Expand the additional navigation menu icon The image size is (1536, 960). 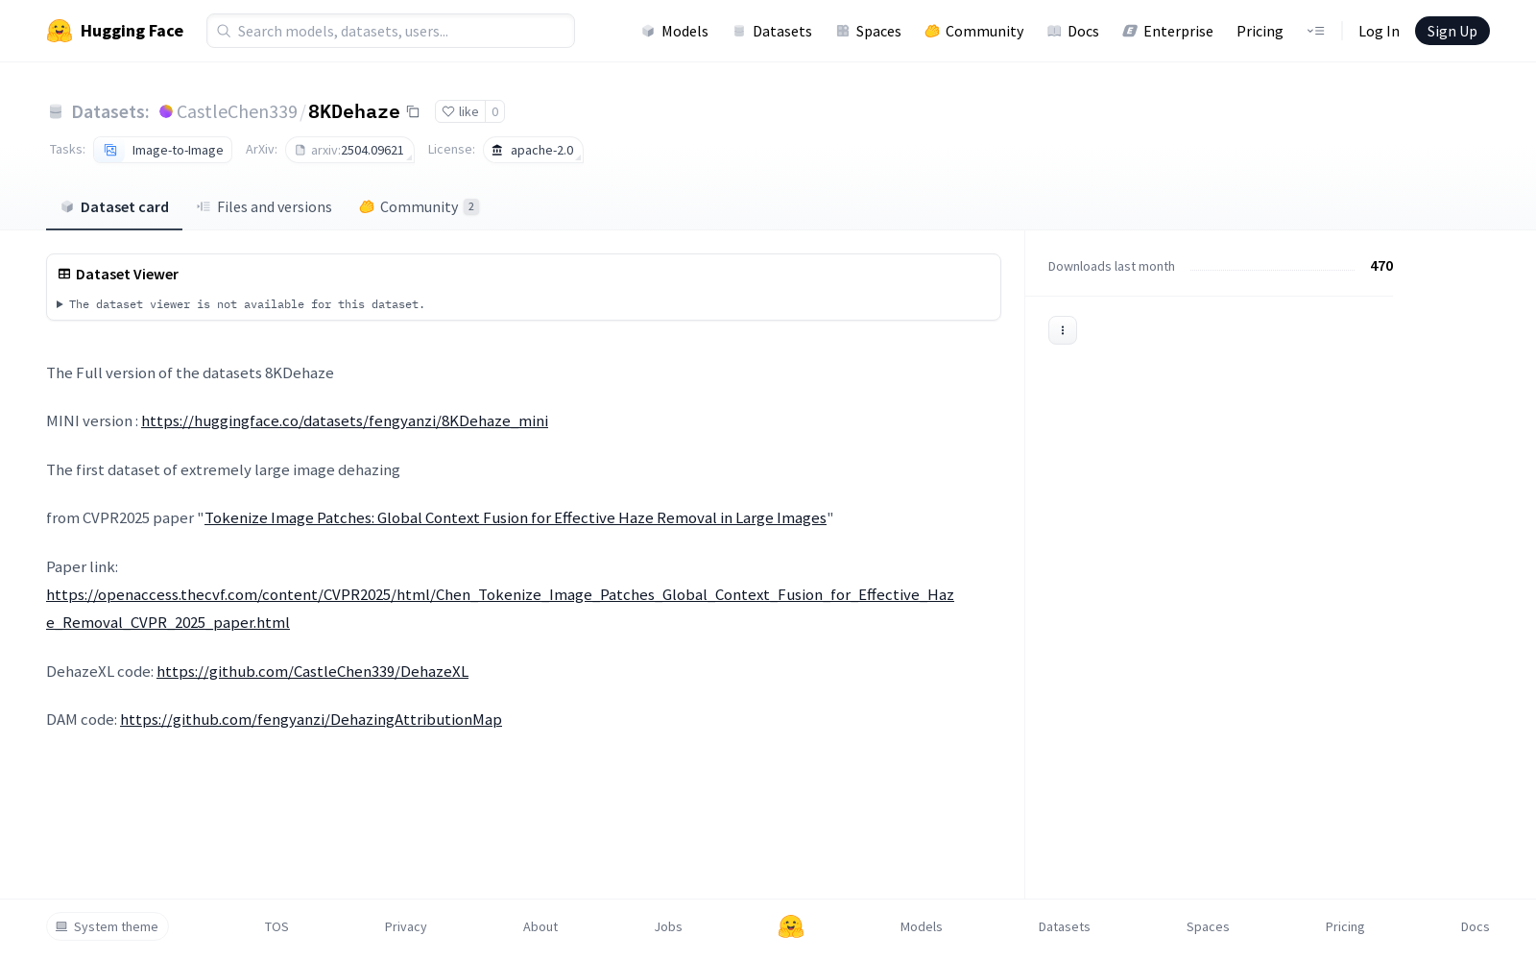(x=1315, y=31)
